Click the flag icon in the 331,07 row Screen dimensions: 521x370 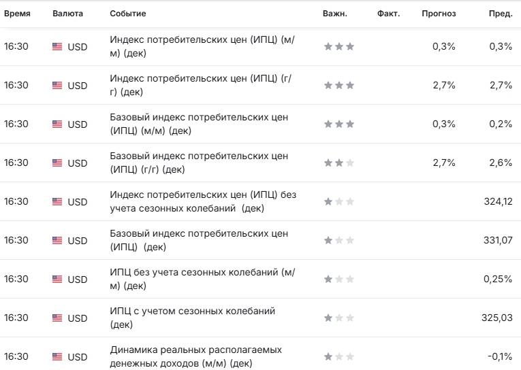[57, 241]
